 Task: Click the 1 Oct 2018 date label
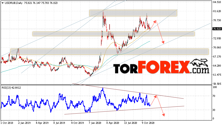pos(7,123)
